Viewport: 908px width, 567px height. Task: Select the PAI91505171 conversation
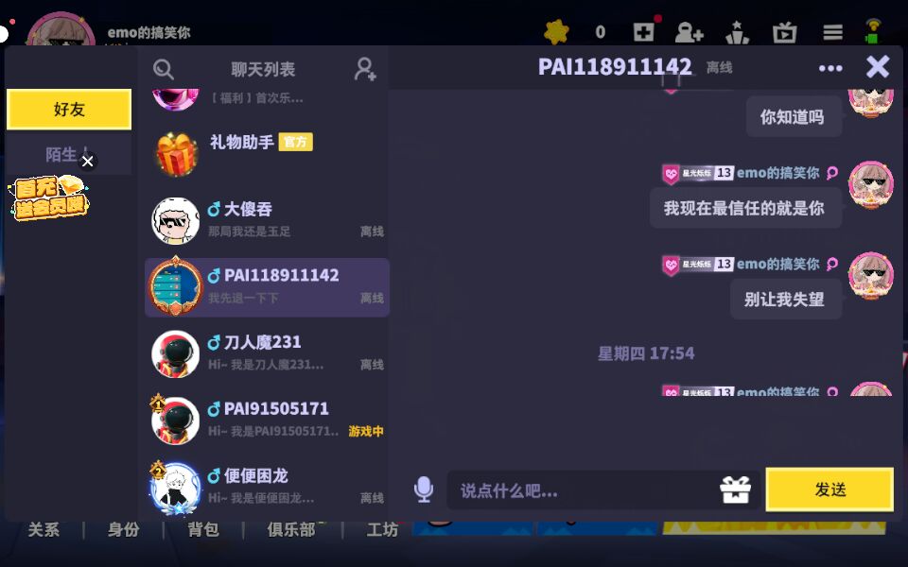pos(267,420)
